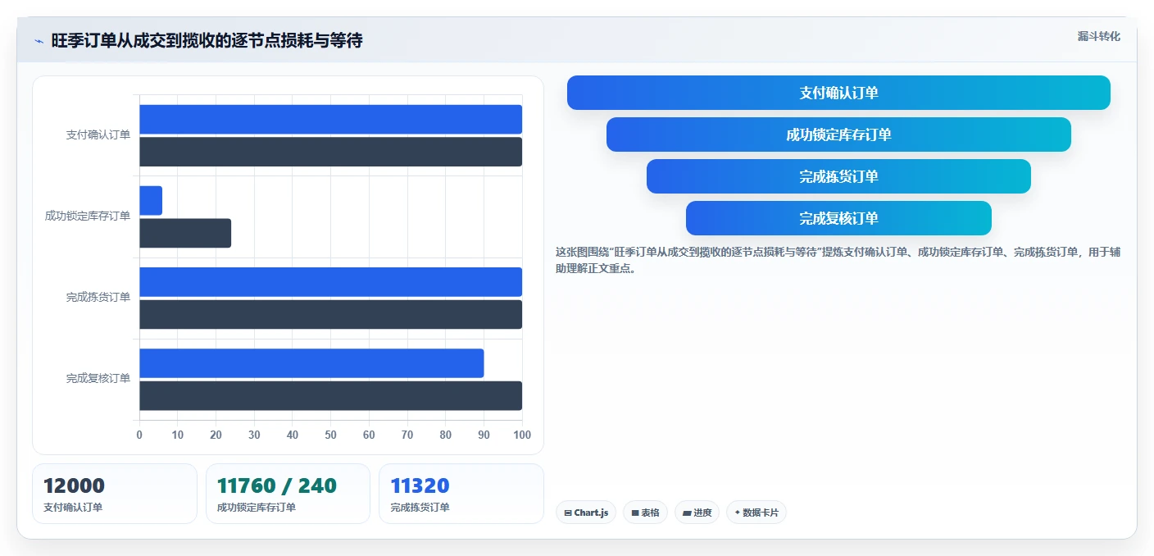Click the 支付确认订单 funnel stage
The image size is (1154, 556).
[838, 93]
